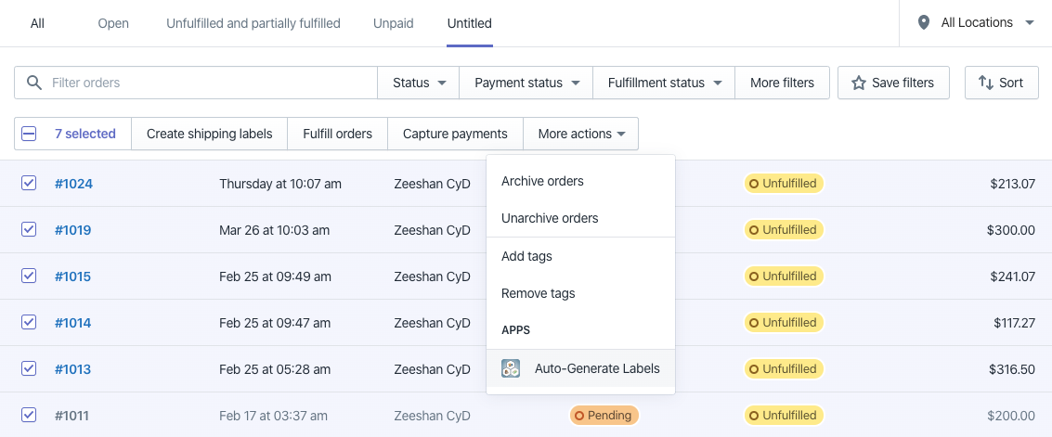Screen dimensions: 1052x437
Task: Select Remove tags menu item
Action: click(x=580, y=293)
